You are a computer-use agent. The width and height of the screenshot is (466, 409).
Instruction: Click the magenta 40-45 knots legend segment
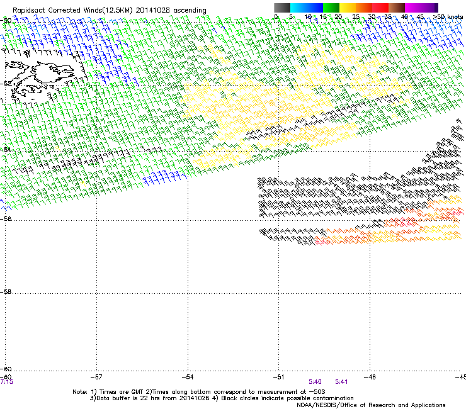(413, 8)
